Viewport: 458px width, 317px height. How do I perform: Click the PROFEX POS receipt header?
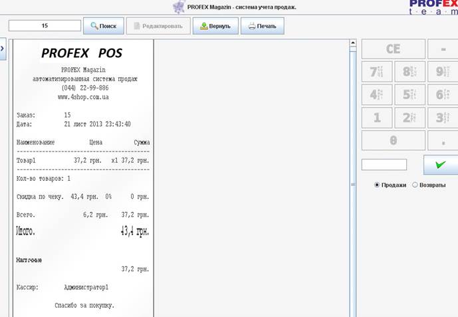click(82, 53)
